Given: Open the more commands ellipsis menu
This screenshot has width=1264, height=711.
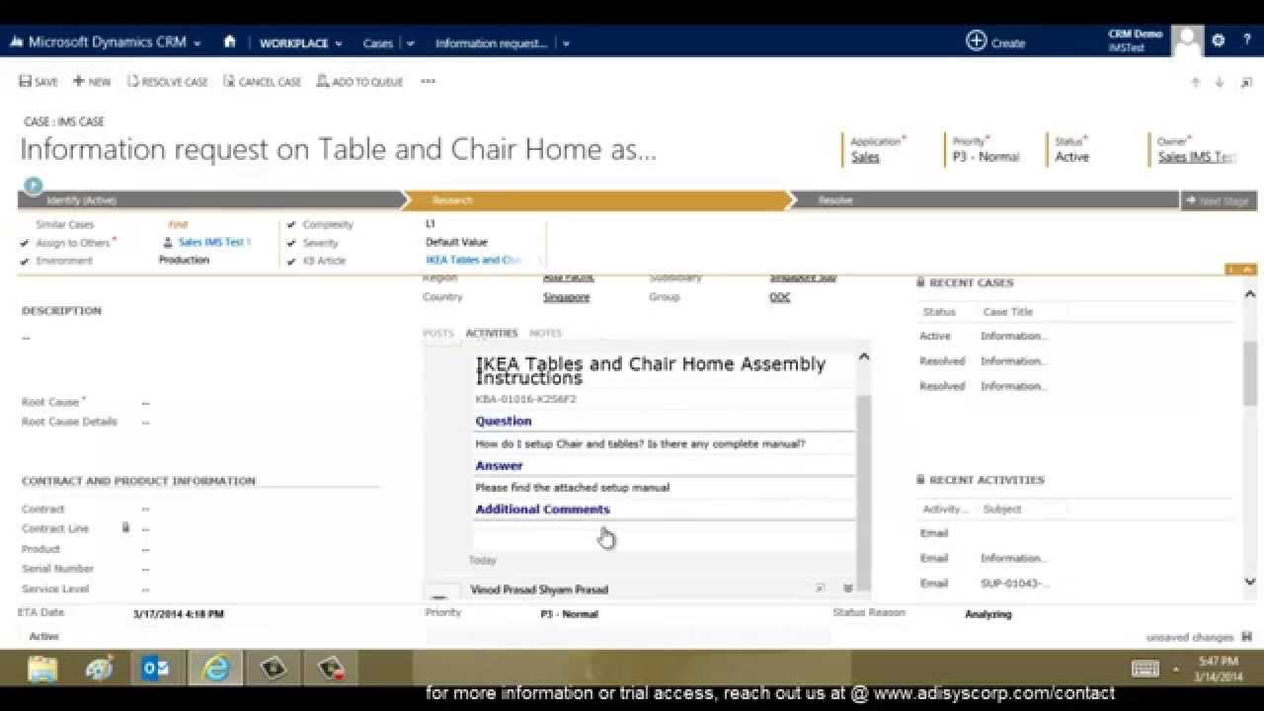Looking at the screenshot, I should pyautogui.click(x=428, y=82).
